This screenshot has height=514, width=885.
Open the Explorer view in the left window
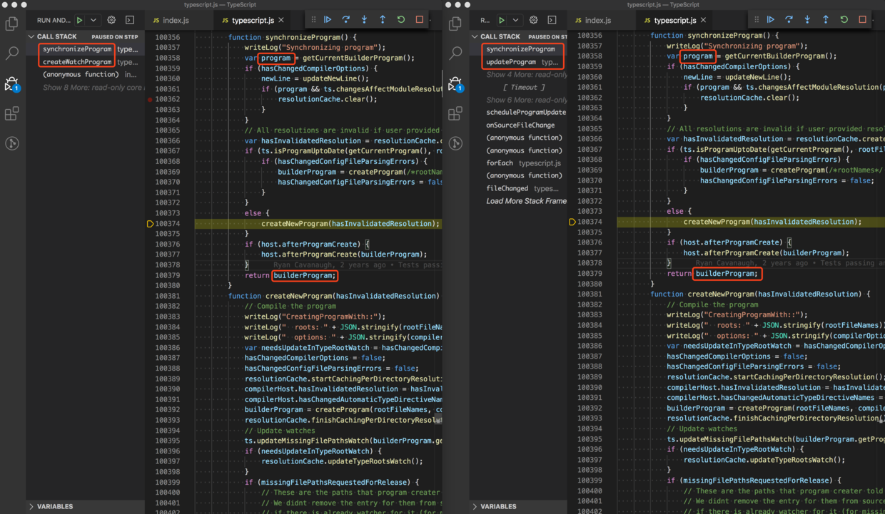[12, 24]
